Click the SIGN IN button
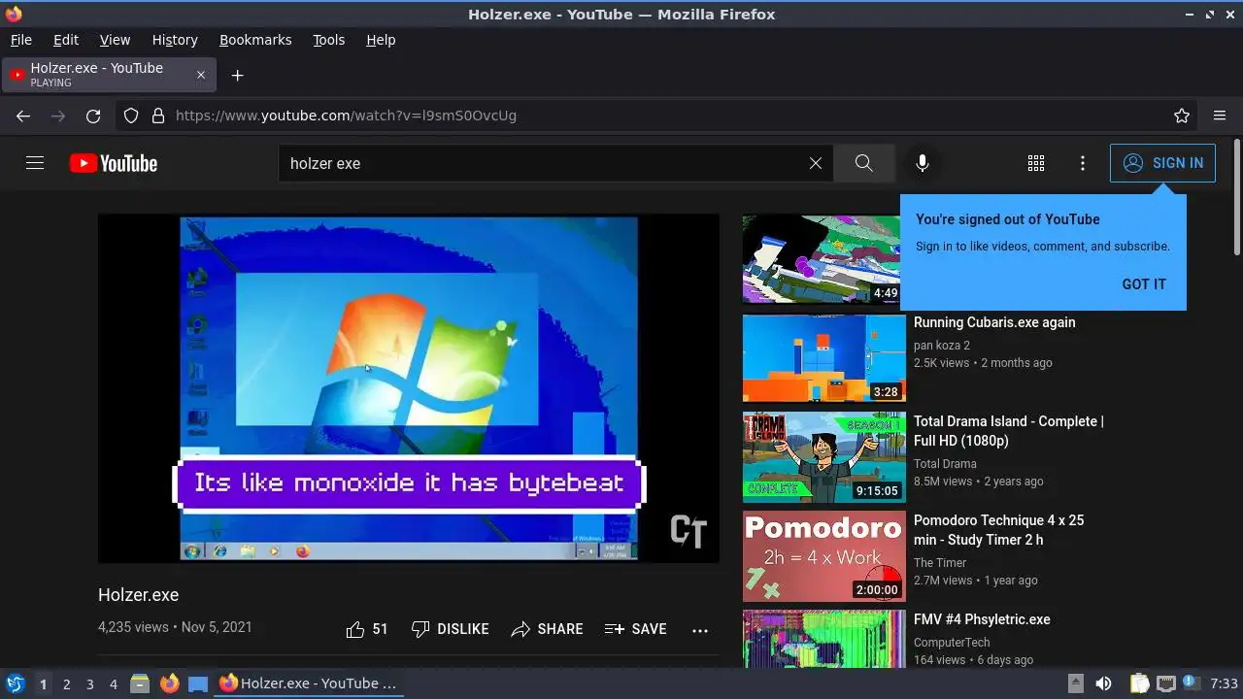 (x=1162, y=163)
